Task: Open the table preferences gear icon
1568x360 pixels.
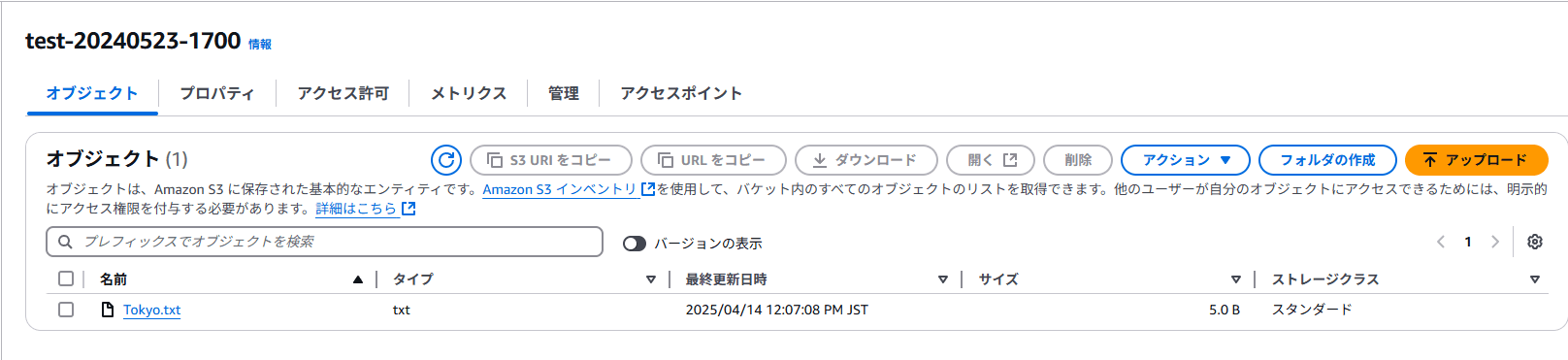Action: point(1535,242)
